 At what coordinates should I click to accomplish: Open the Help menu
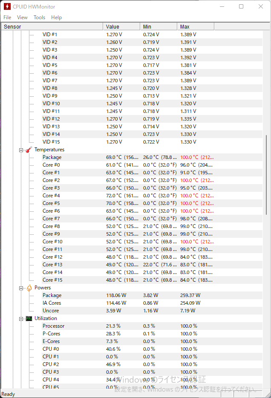point(56,17)
